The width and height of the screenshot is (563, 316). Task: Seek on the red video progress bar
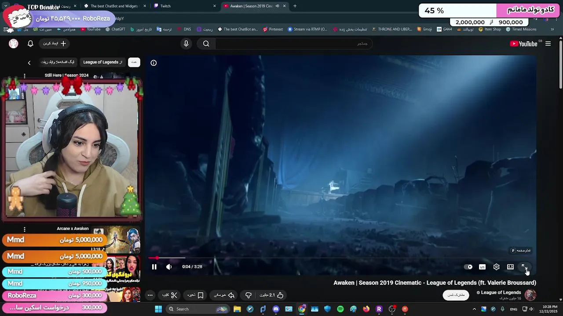(x=342, y=258)
